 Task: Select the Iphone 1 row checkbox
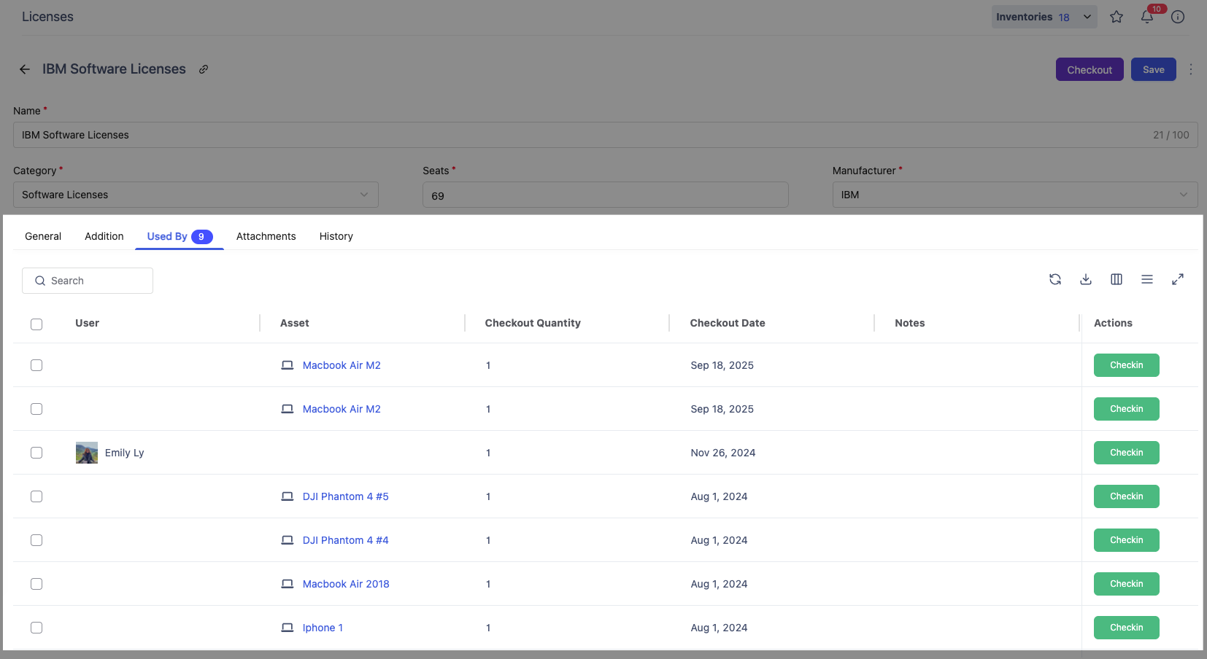coord(36,628)
